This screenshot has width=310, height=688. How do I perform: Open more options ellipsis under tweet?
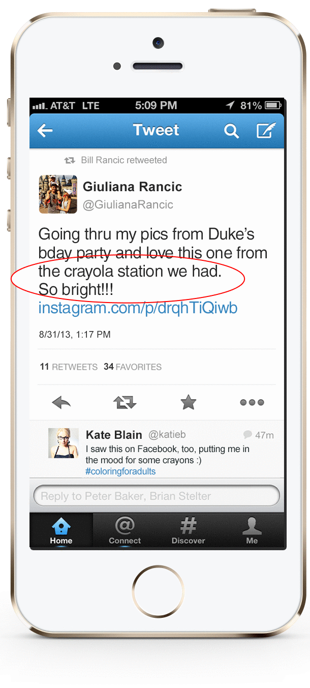252,402
